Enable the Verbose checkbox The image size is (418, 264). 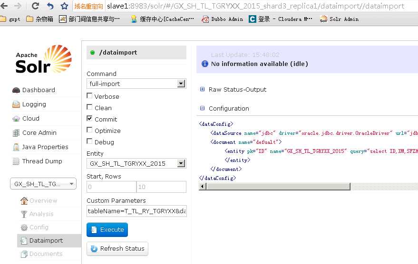coord(90,96)
